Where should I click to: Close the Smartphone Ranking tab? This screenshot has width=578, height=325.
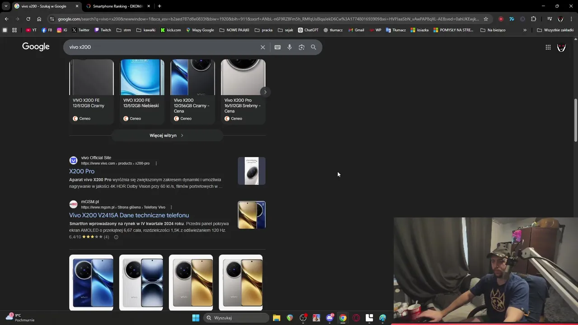coord(149,6)
